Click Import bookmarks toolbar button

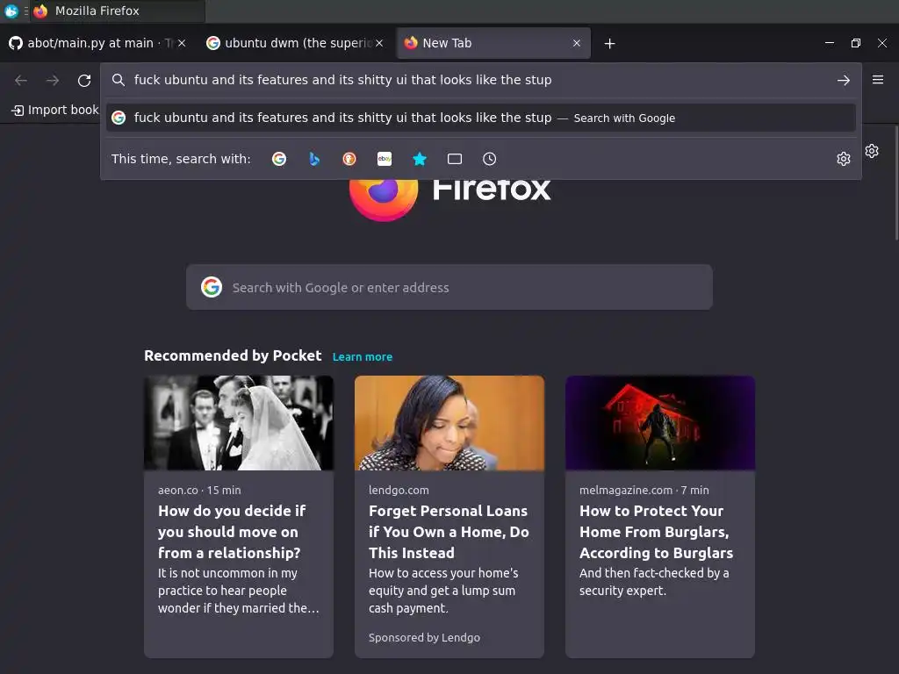click(55, 110)
